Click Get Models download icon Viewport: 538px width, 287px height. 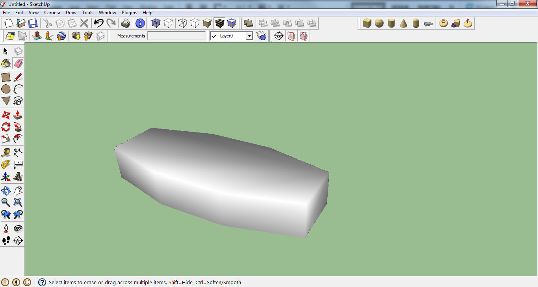76,36
